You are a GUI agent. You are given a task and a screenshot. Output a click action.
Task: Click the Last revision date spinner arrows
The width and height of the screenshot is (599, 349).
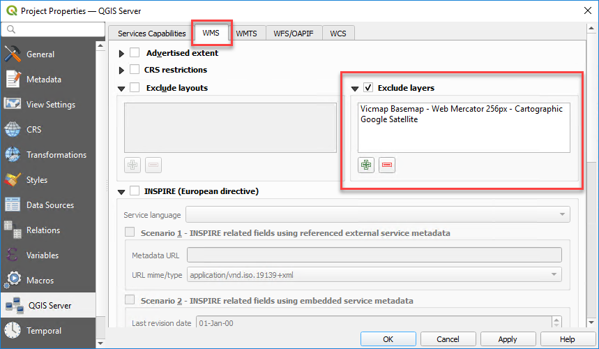(556, 323)
